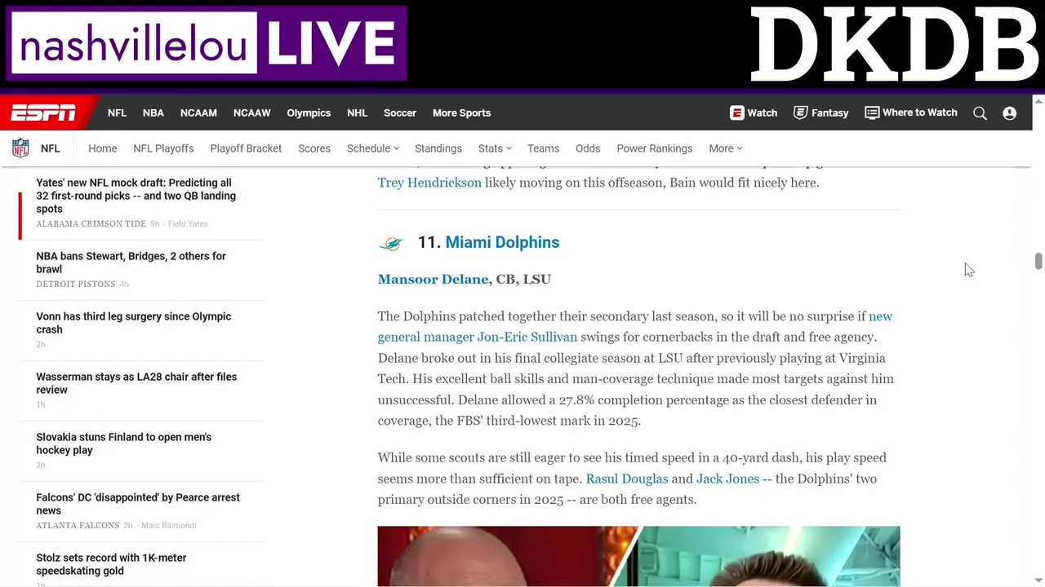Open Watch with the E icon
The width and height of the screenshot is (1045, 587).
[754, 113]
